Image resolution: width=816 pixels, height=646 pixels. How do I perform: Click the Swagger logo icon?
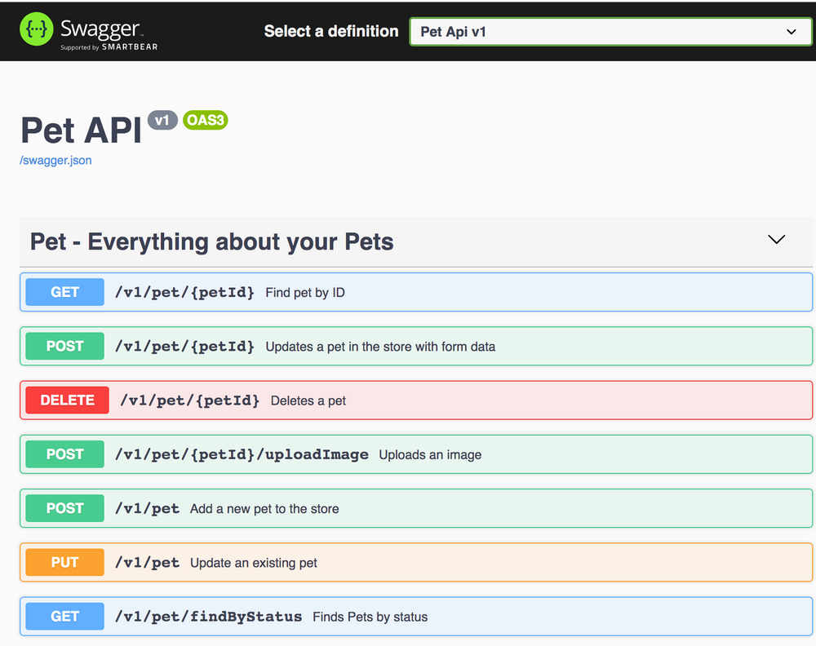[36, 31]
